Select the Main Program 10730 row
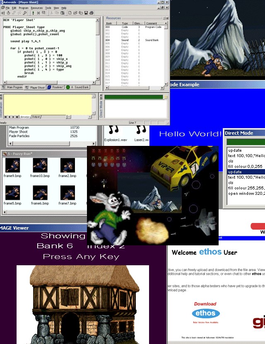Image resolution: width=265 pixels, height=344 pixels. [44, 128]
